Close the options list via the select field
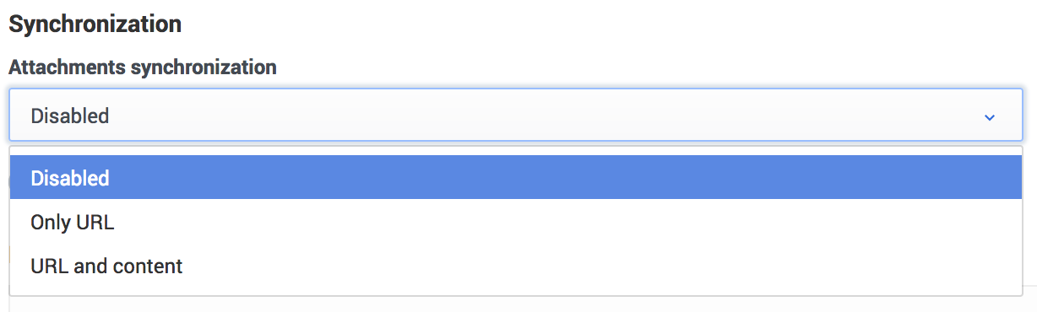Image resolution: width=1037 pixels, height=312 pixels. [516, 116]
